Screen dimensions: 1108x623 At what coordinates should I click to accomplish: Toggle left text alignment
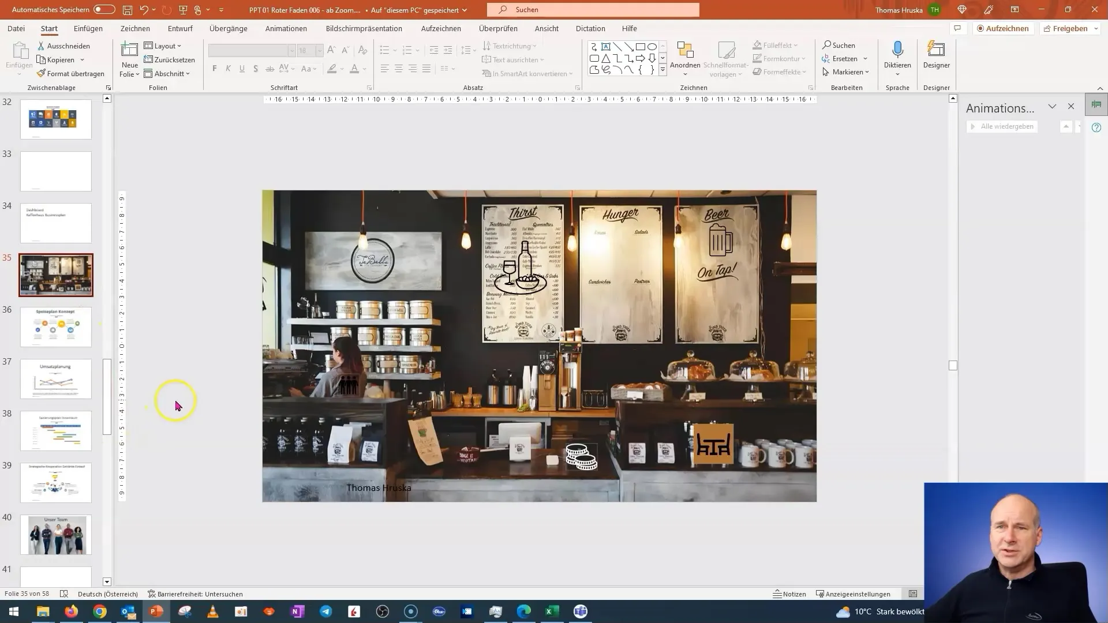click(385, 69)
